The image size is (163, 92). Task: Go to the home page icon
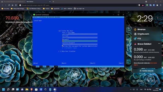[12, 5]
